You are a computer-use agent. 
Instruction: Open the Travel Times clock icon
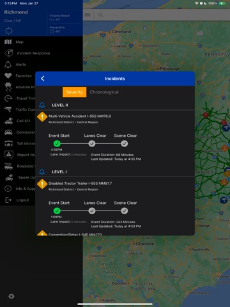(x=8, y=98)
